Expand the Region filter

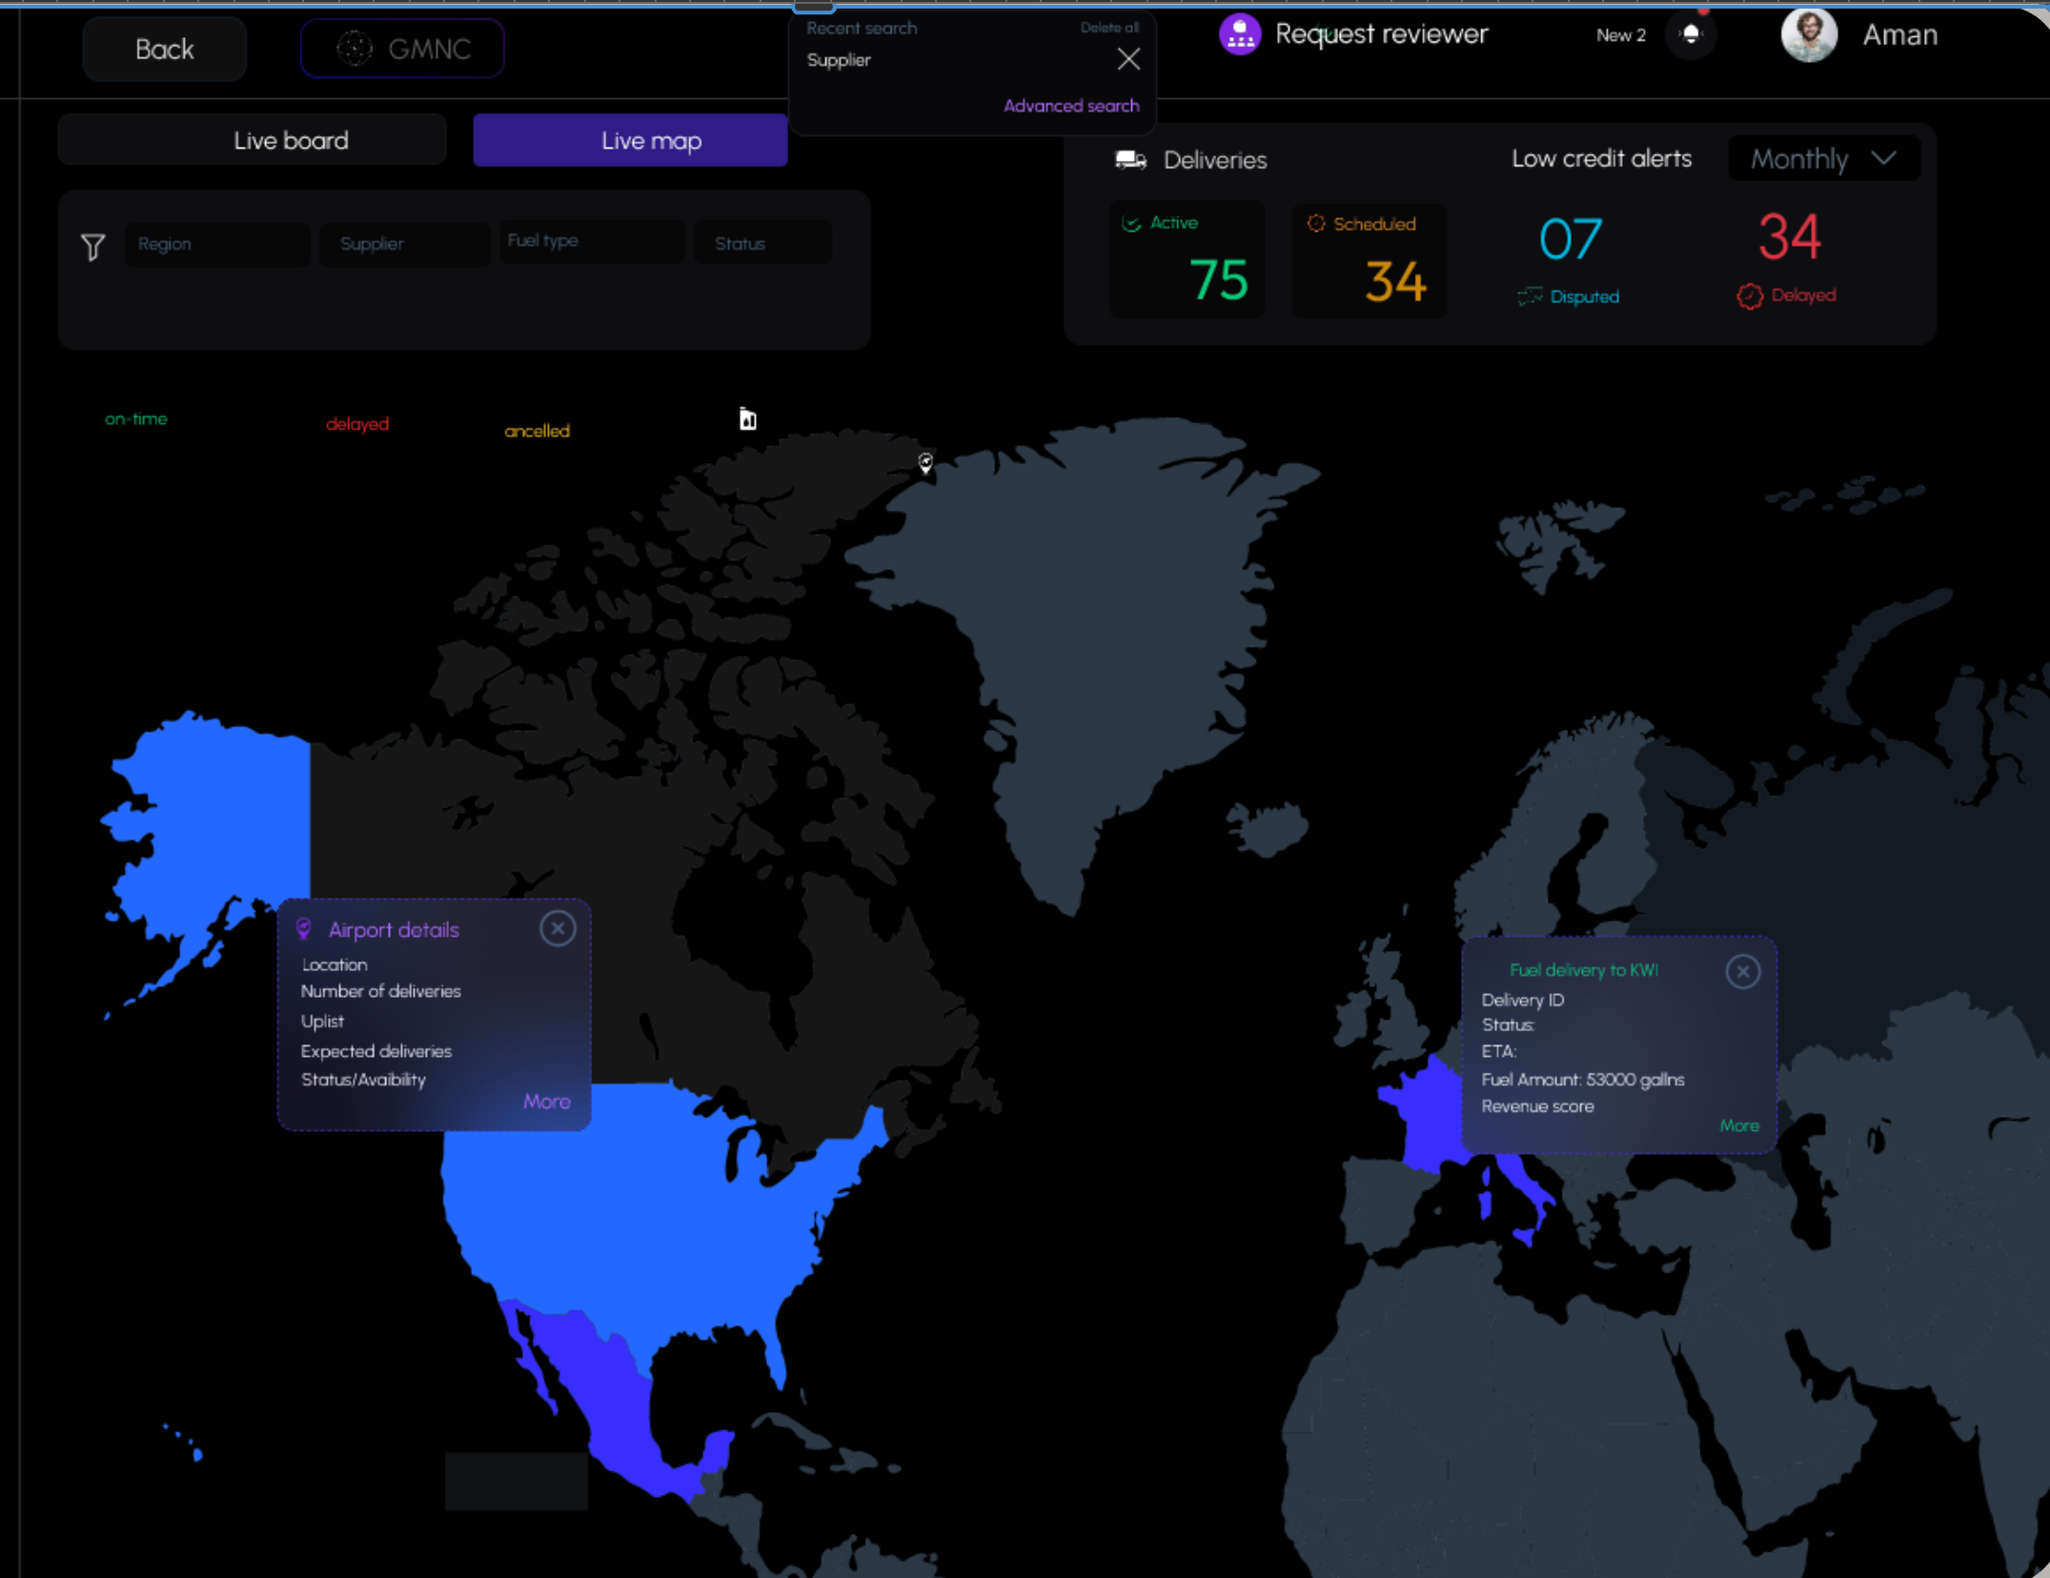click(x=217, y=244)
